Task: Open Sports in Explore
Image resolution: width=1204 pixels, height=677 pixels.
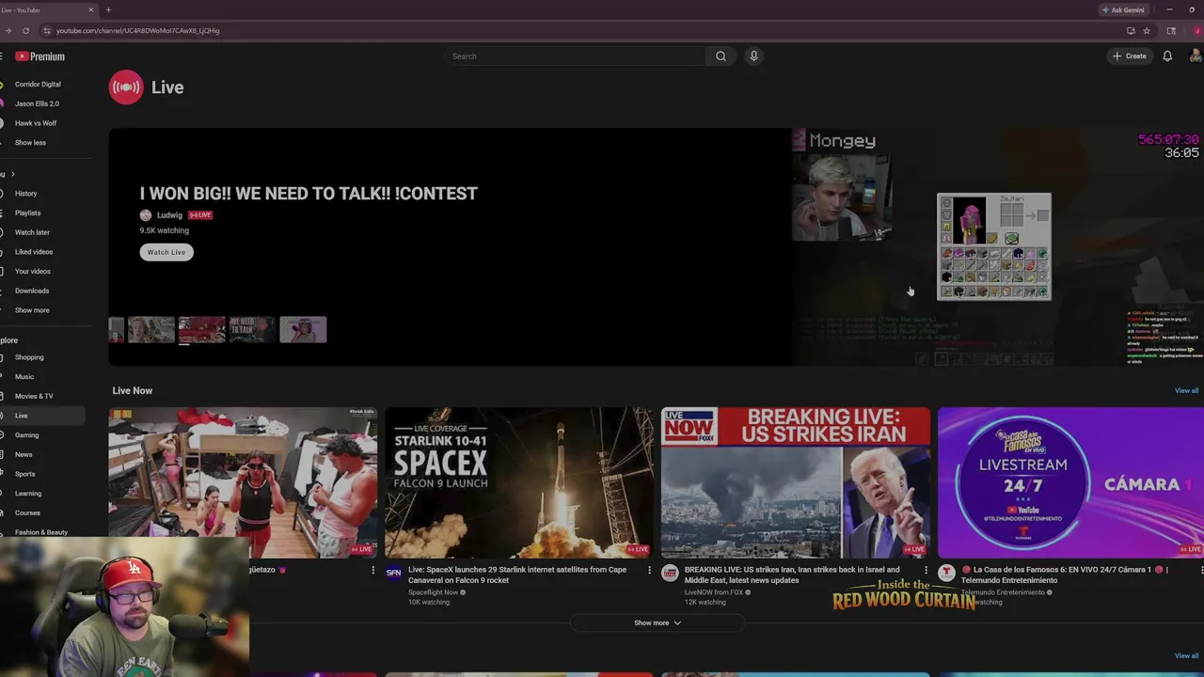Action: pyautogui.click(x=25, y=474)
